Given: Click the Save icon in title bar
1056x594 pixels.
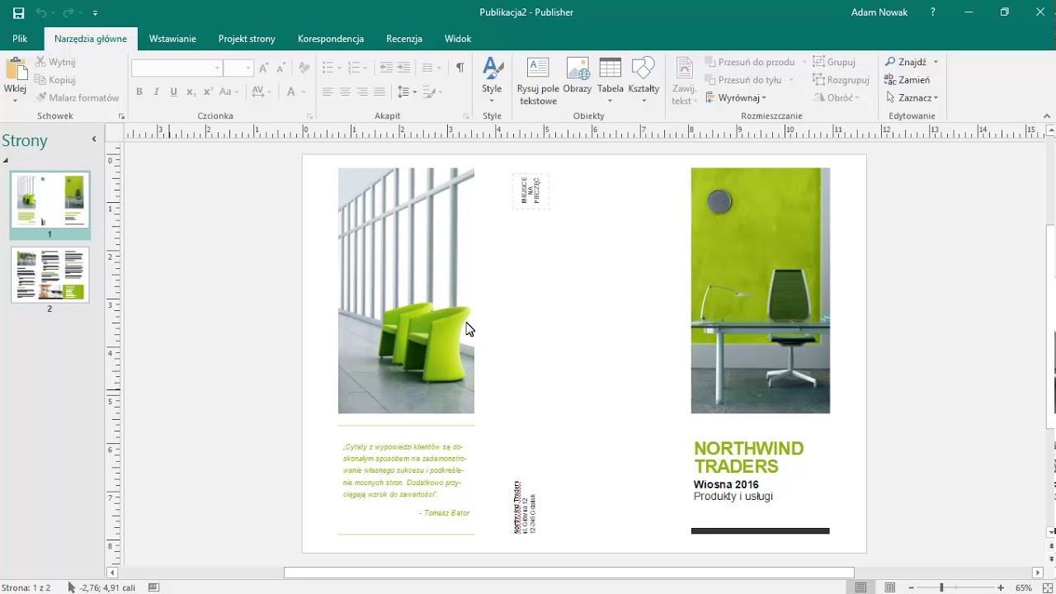Looking at the screenshot, I should pos(18,13).
